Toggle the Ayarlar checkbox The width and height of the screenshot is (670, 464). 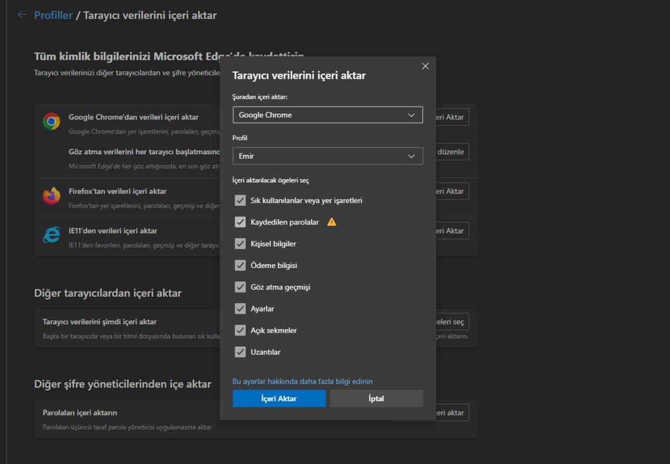pyautogui.click(x=240, y=309)
